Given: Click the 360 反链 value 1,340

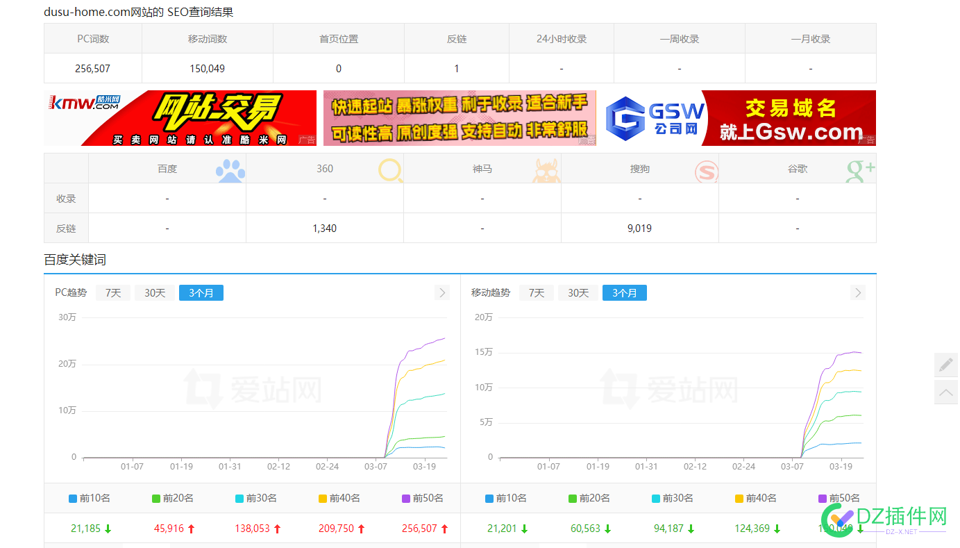Looking at the screenshot, I should tap(324, 229).
